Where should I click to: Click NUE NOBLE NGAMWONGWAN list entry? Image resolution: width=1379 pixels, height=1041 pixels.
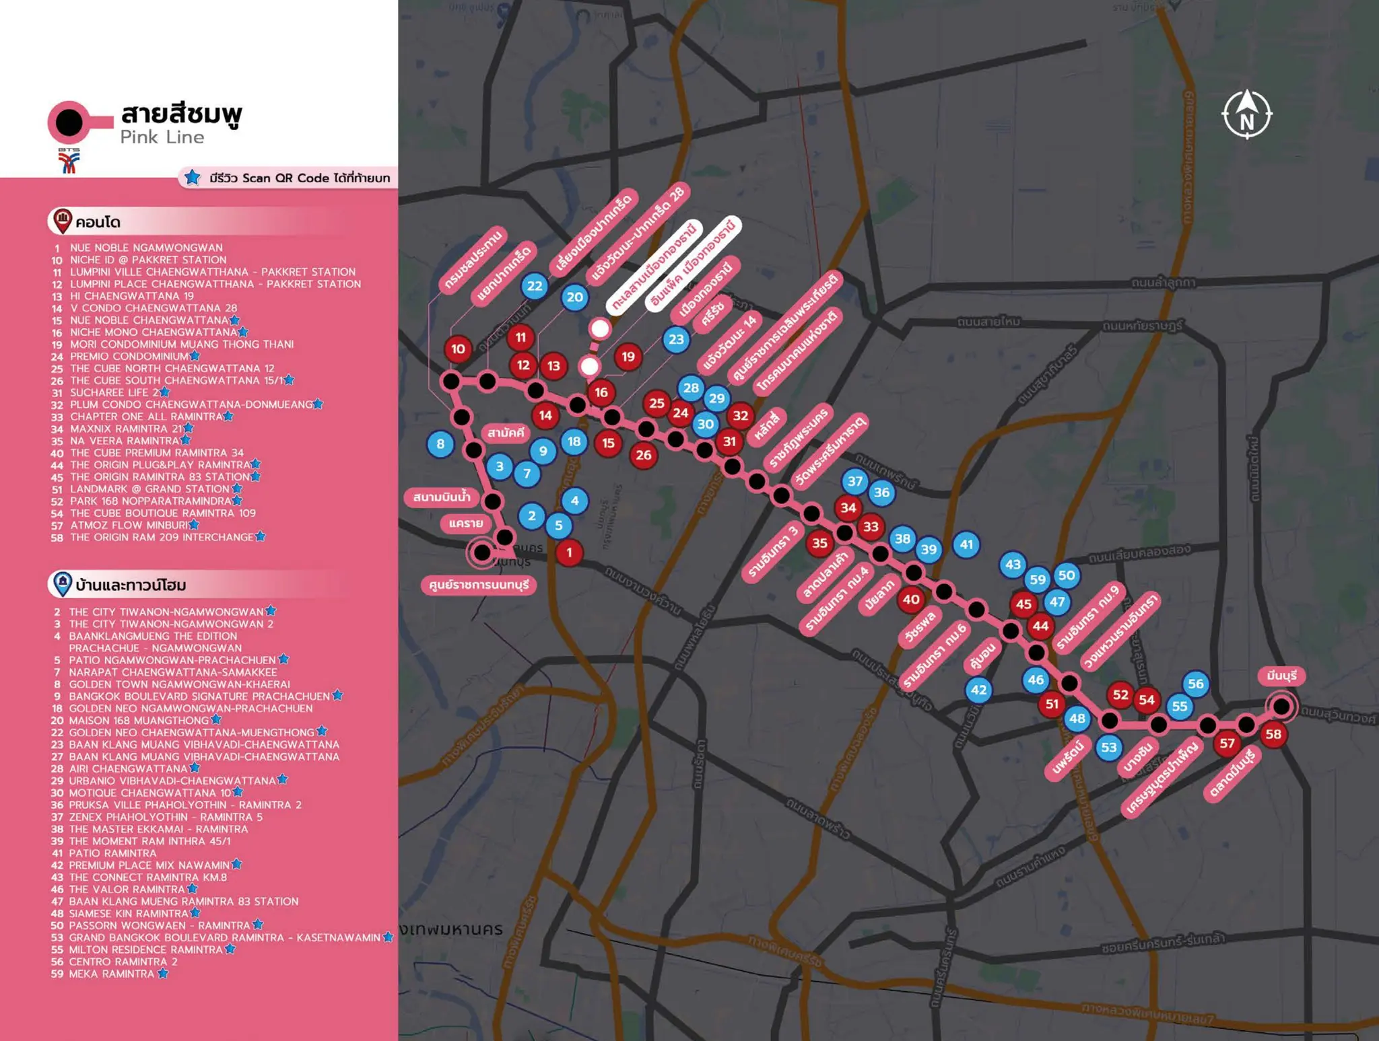146,248
